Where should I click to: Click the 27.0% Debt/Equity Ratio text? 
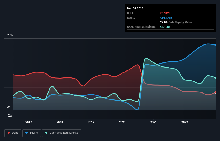click(x=176, y=22)
